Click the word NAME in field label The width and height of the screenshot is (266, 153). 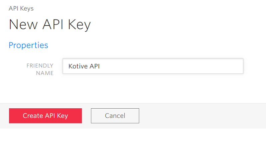click(x=45, y=73)
